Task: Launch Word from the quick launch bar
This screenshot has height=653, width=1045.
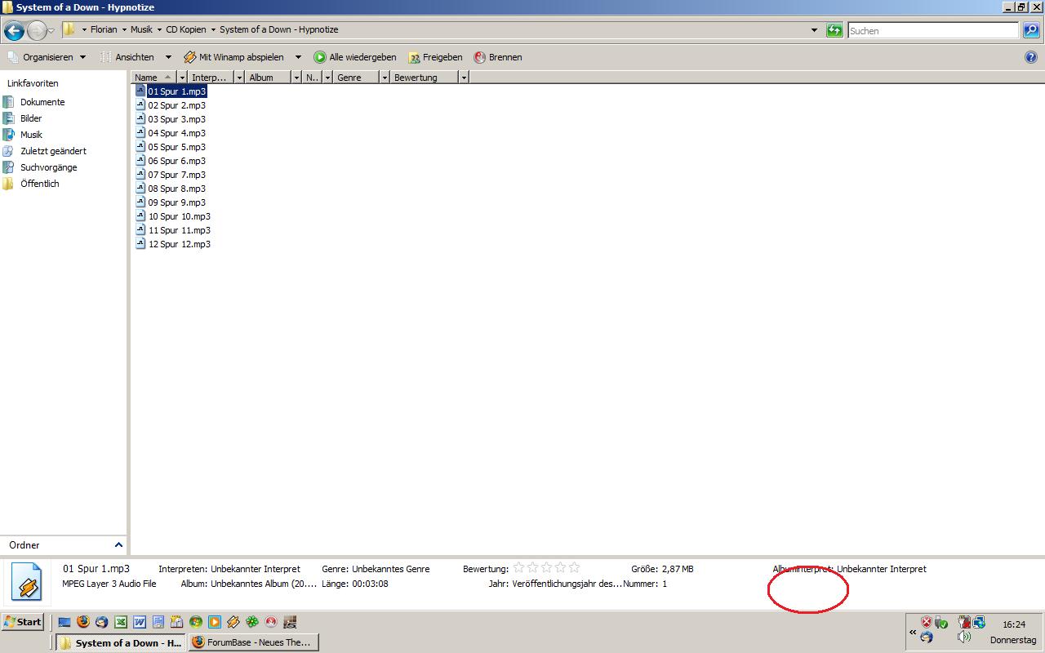Action: (139, 622)
